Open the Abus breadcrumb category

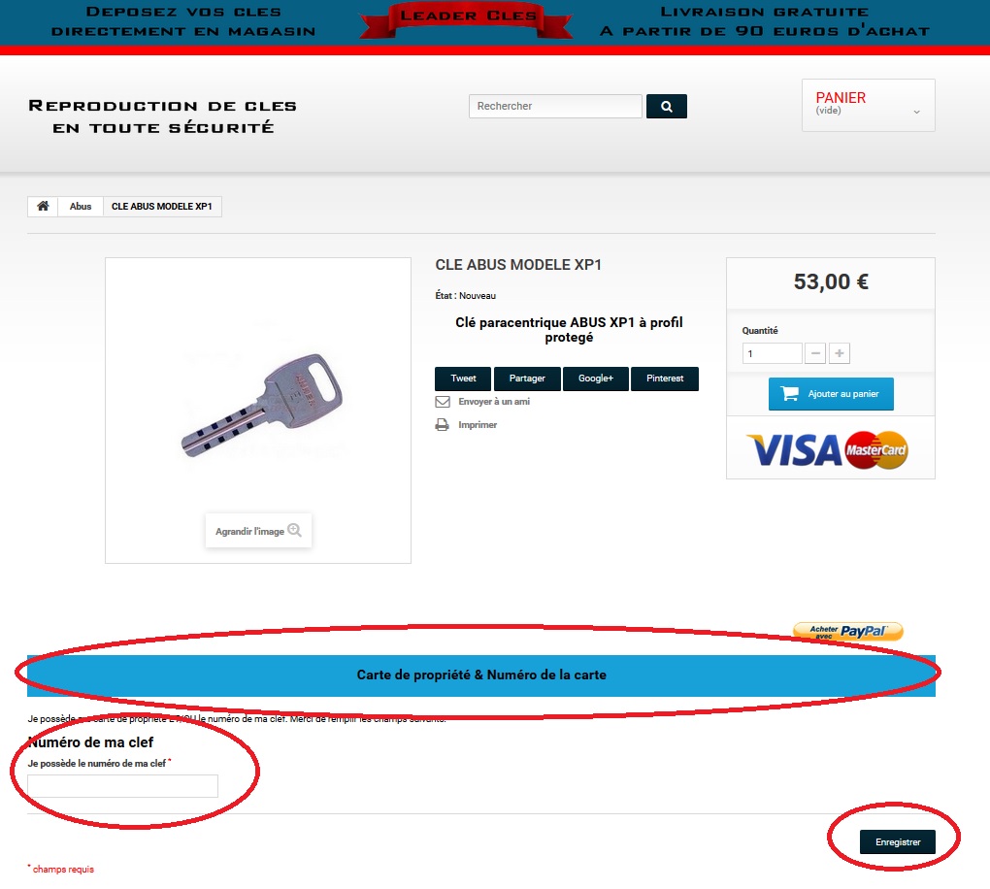point(81,207)
